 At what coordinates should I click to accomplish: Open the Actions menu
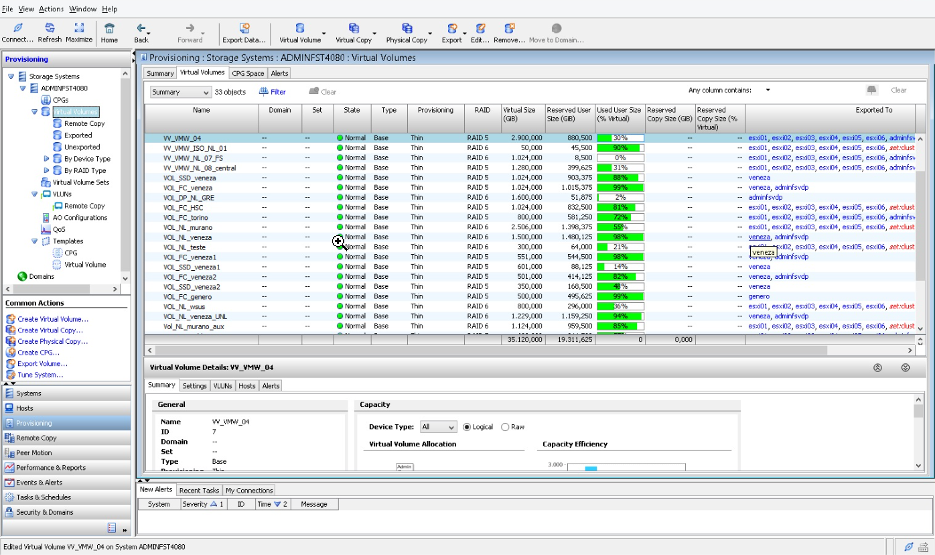click(x=51, y=9)
